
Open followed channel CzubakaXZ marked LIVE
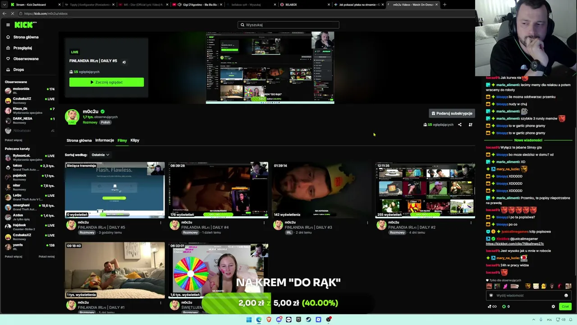tap(29, 100)
